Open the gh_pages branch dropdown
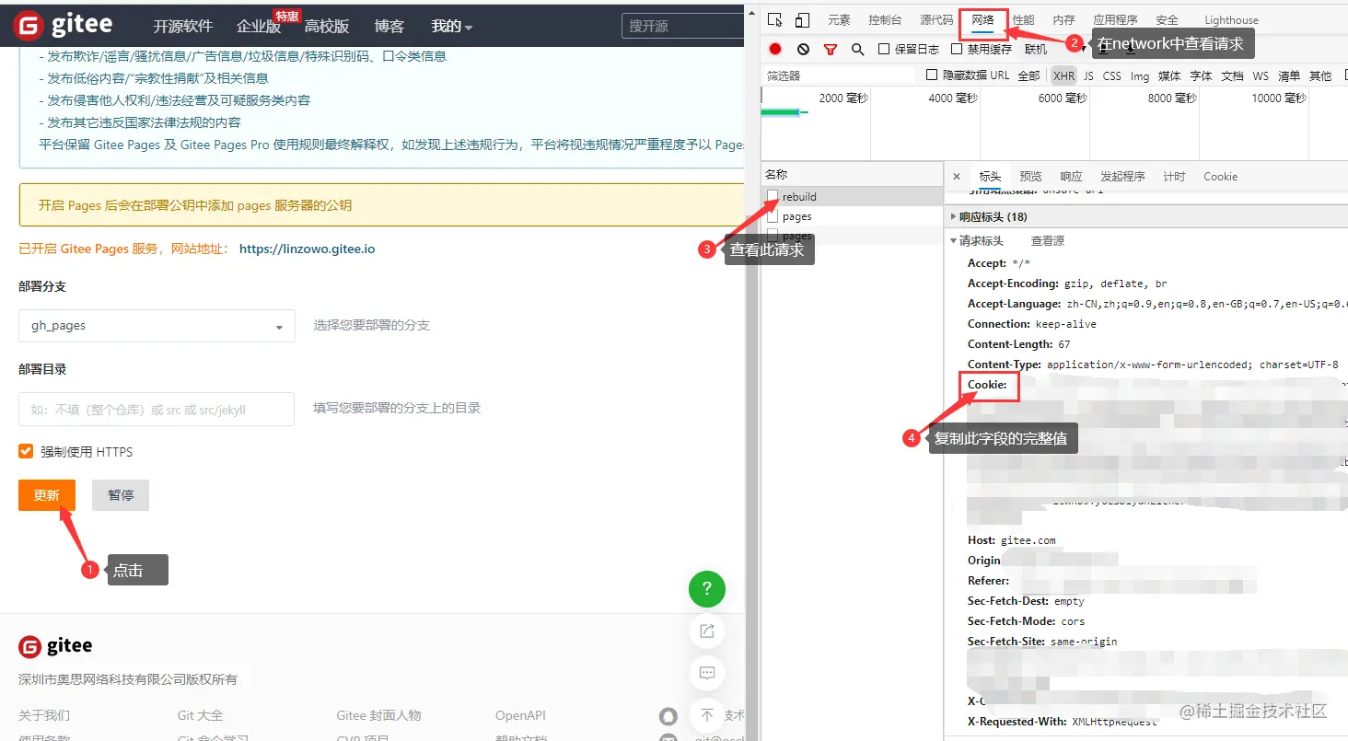 click(x=157, y=326)
